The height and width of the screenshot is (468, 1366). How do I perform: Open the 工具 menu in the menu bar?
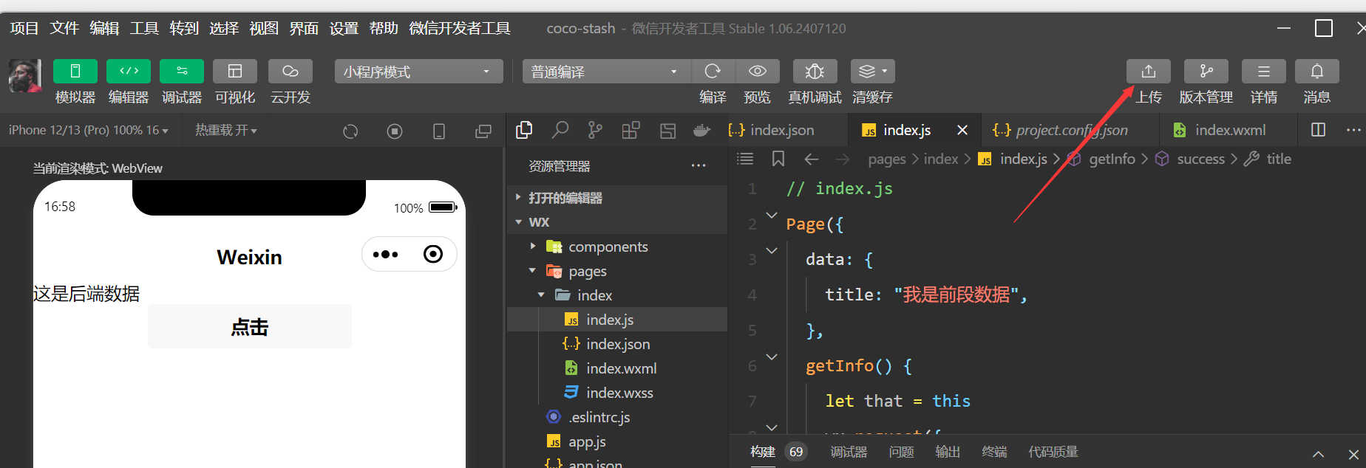(144, 29)
